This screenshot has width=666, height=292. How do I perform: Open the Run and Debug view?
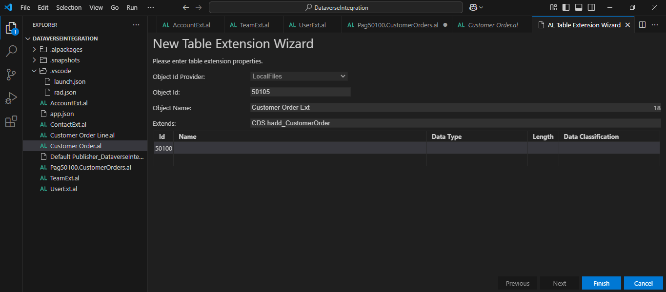tap(11, 98)
